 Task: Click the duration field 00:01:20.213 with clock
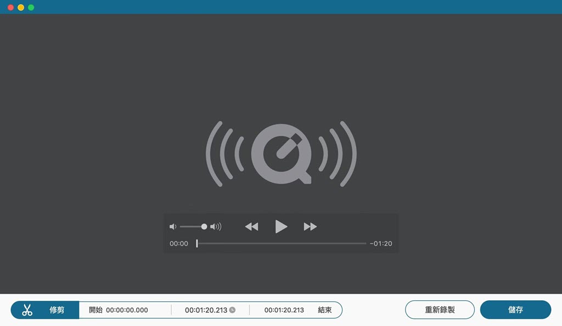[x=210, y=310]
